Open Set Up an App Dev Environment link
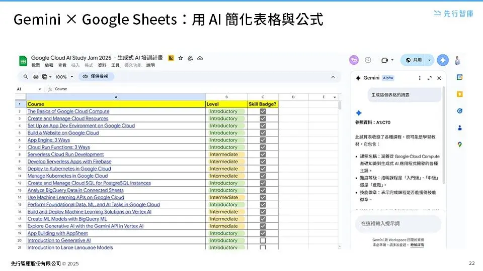Viewport: 483px width, 271px height. [81, 125]
